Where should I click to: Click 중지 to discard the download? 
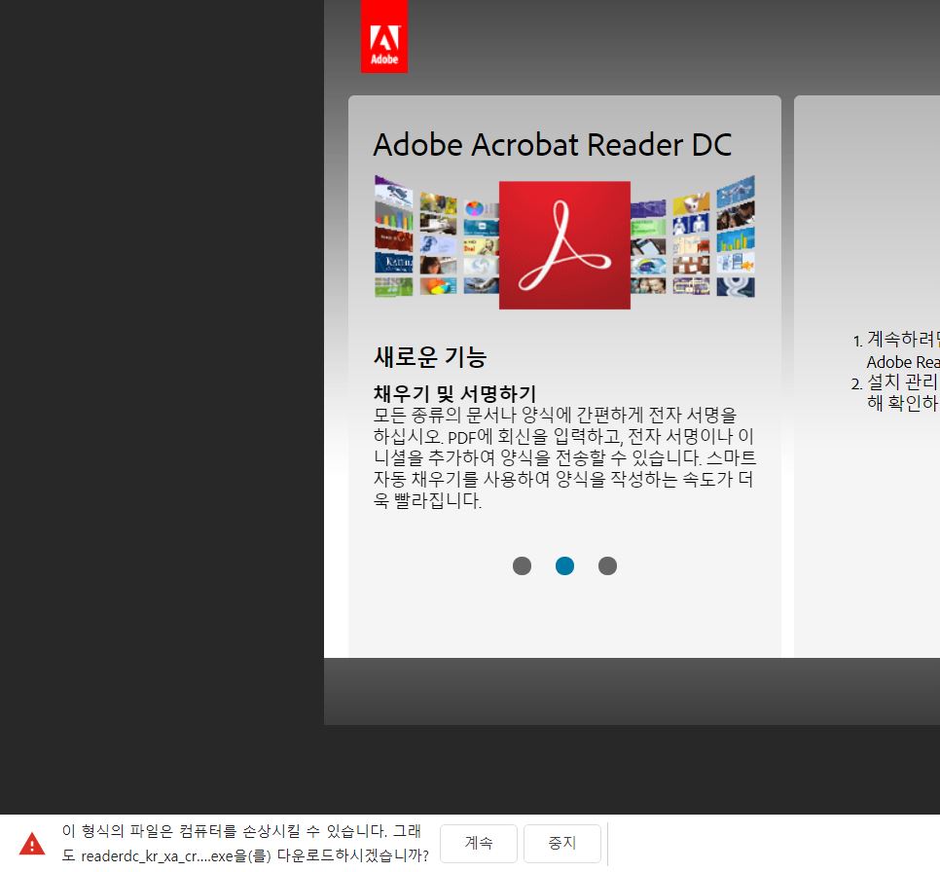[x=562, y=843]
